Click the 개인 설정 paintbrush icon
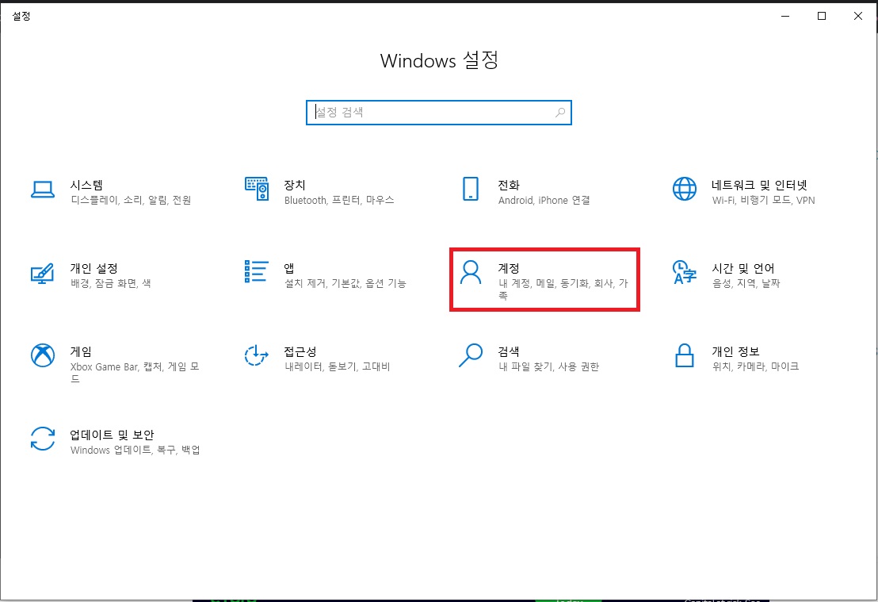This screenshot has width=878, height=602. (43, 273)
